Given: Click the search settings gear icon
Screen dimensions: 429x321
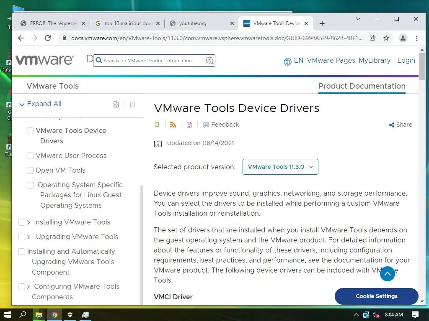Looking at the screenshot, I should pyautogui.click(x=209, y=60).
